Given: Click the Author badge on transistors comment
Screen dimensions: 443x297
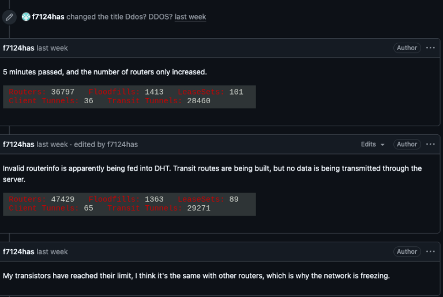Looking at the screenshot, I should pos(407,251).
